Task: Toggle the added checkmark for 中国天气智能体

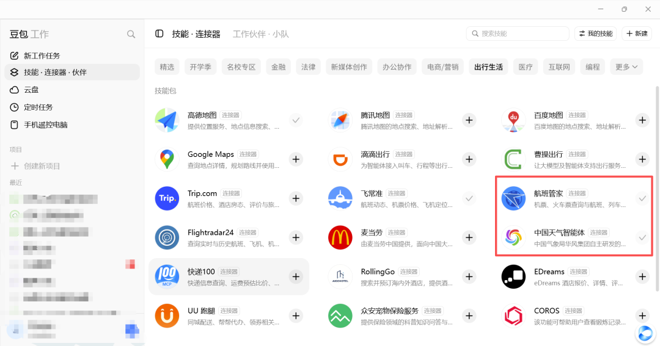Action: 642,237
